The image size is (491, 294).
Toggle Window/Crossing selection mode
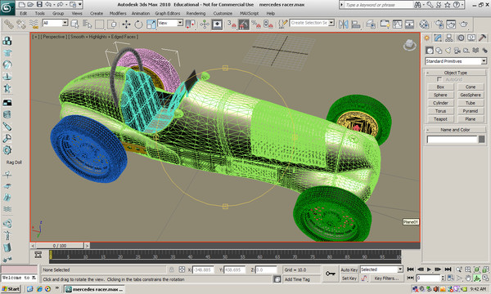[112, 24]
